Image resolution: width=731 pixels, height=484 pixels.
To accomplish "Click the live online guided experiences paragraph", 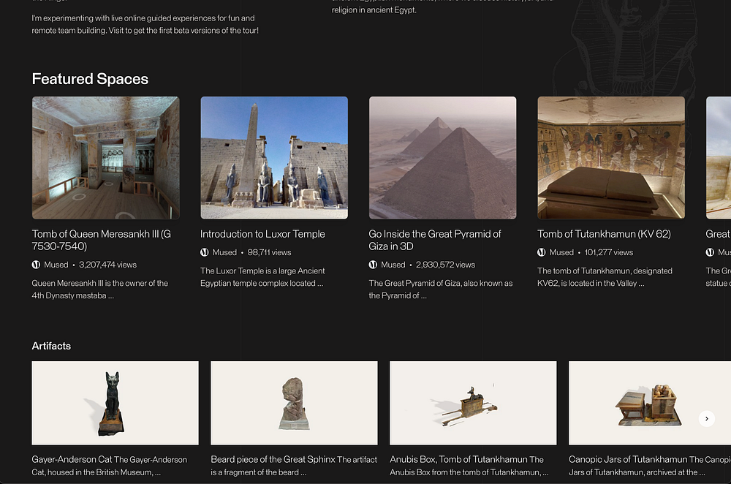I will 145,24.
